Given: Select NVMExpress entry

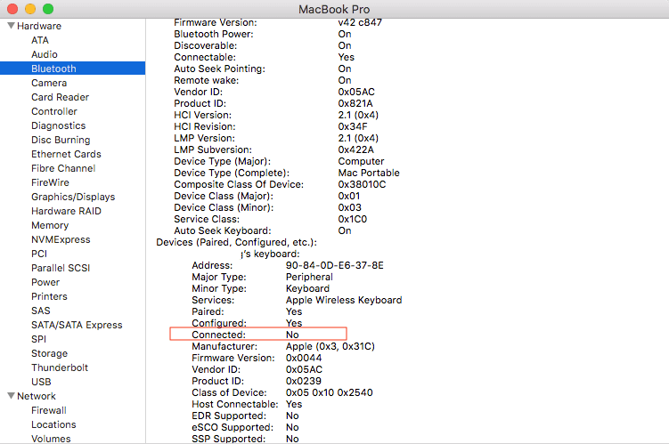Looking at the screenshot, I should point(61,239).
